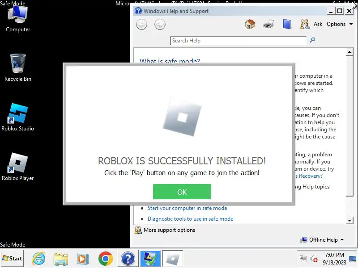Open the Computer desktop icon
This screenshot has height=268, width=358.
[18, 19]
